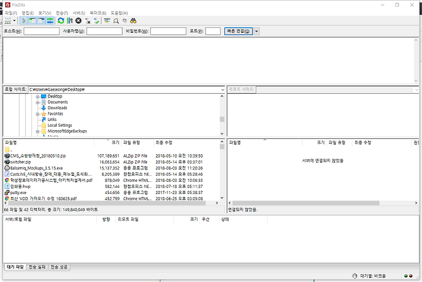The height and width of the screenshot is (282, 422).
Task: Toggle the local directory tree display
Action: point(33,21)
